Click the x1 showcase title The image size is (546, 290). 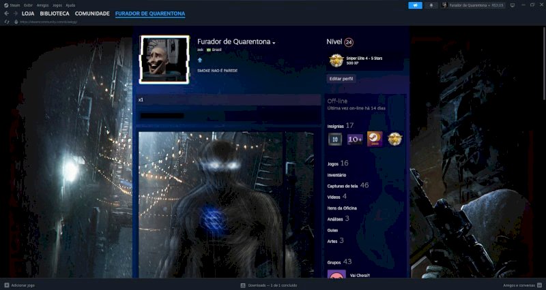coord(141,100)
